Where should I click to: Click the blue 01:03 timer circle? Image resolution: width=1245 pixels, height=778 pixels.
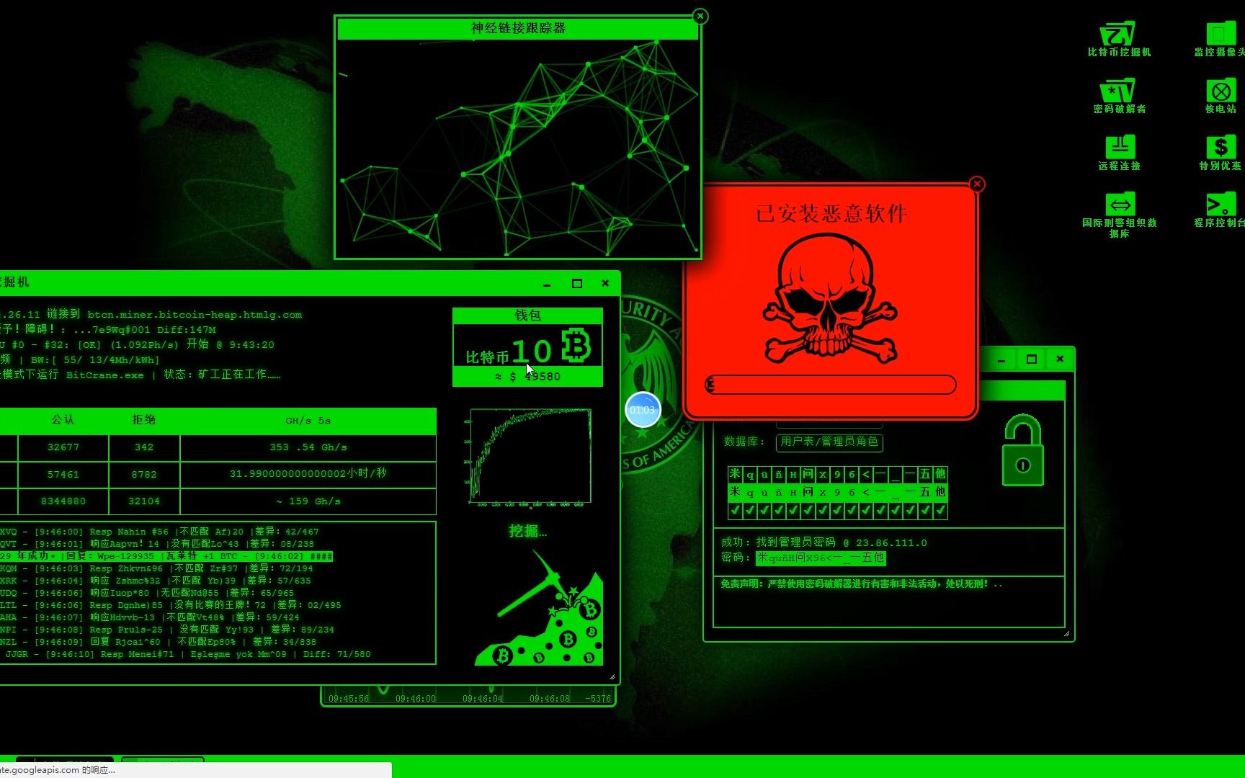[x=643, y=410]
